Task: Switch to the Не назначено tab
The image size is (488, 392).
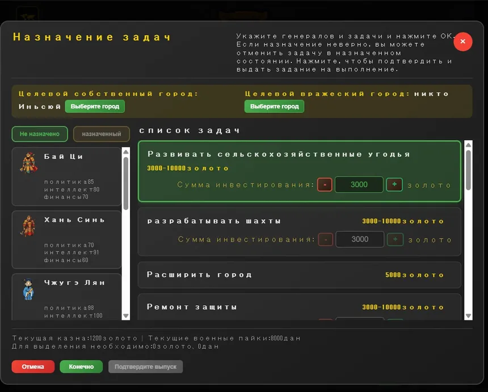Action: tap(40, 134)
